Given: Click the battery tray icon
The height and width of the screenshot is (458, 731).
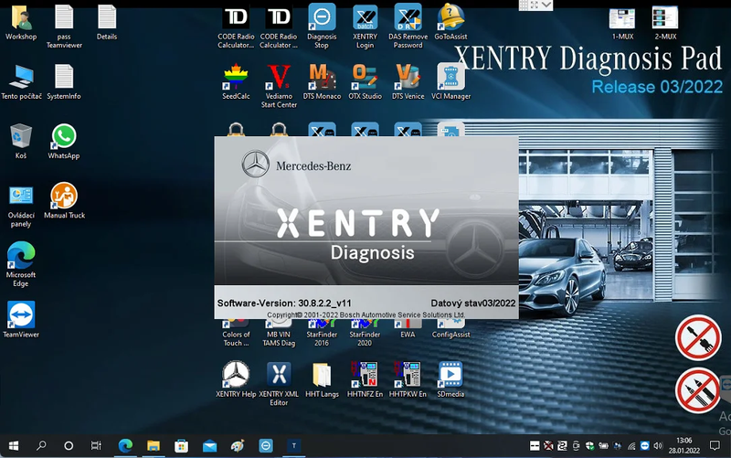Looking at the screenshot, I should (604, 446).
